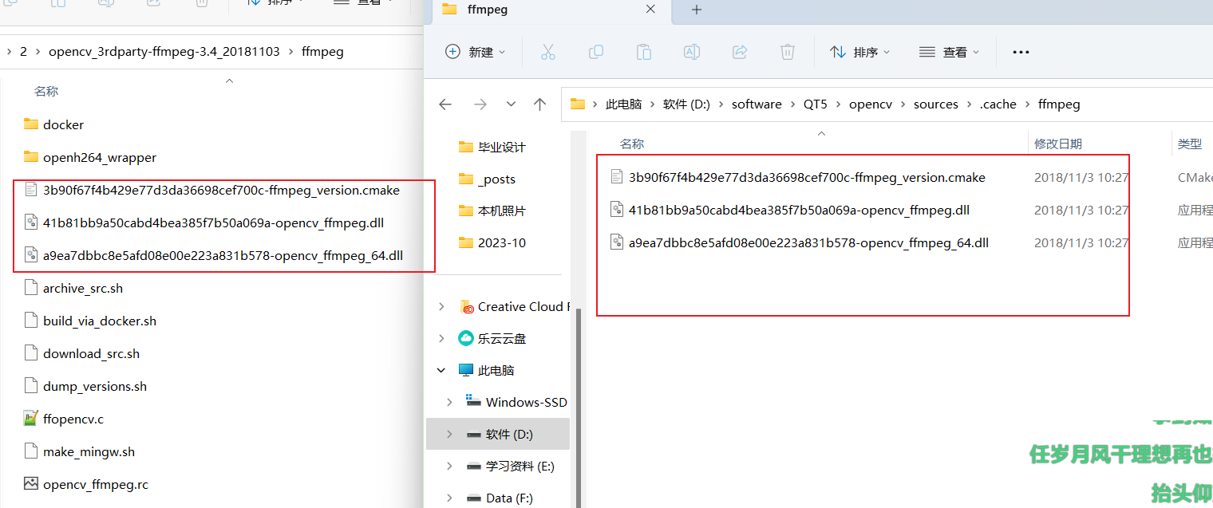Open the 查看 (View) dropdown
The image size is (1213, 508).
pyautogui.click(x=949, y=52)
